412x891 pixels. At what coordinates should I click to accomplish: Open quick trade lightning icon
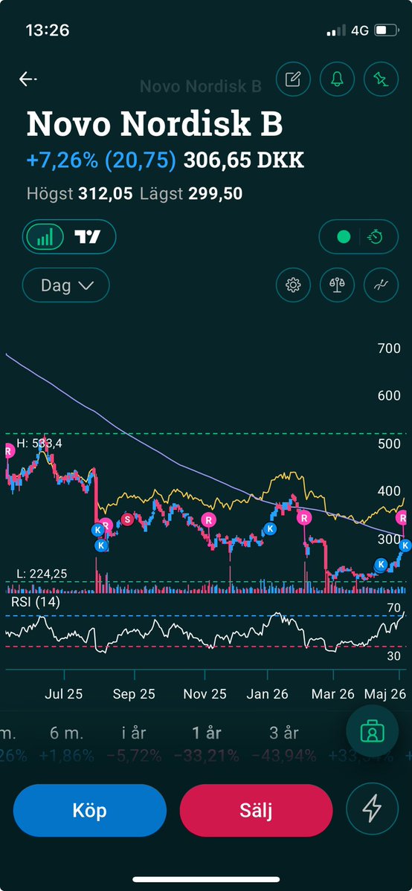coord(372,810)
